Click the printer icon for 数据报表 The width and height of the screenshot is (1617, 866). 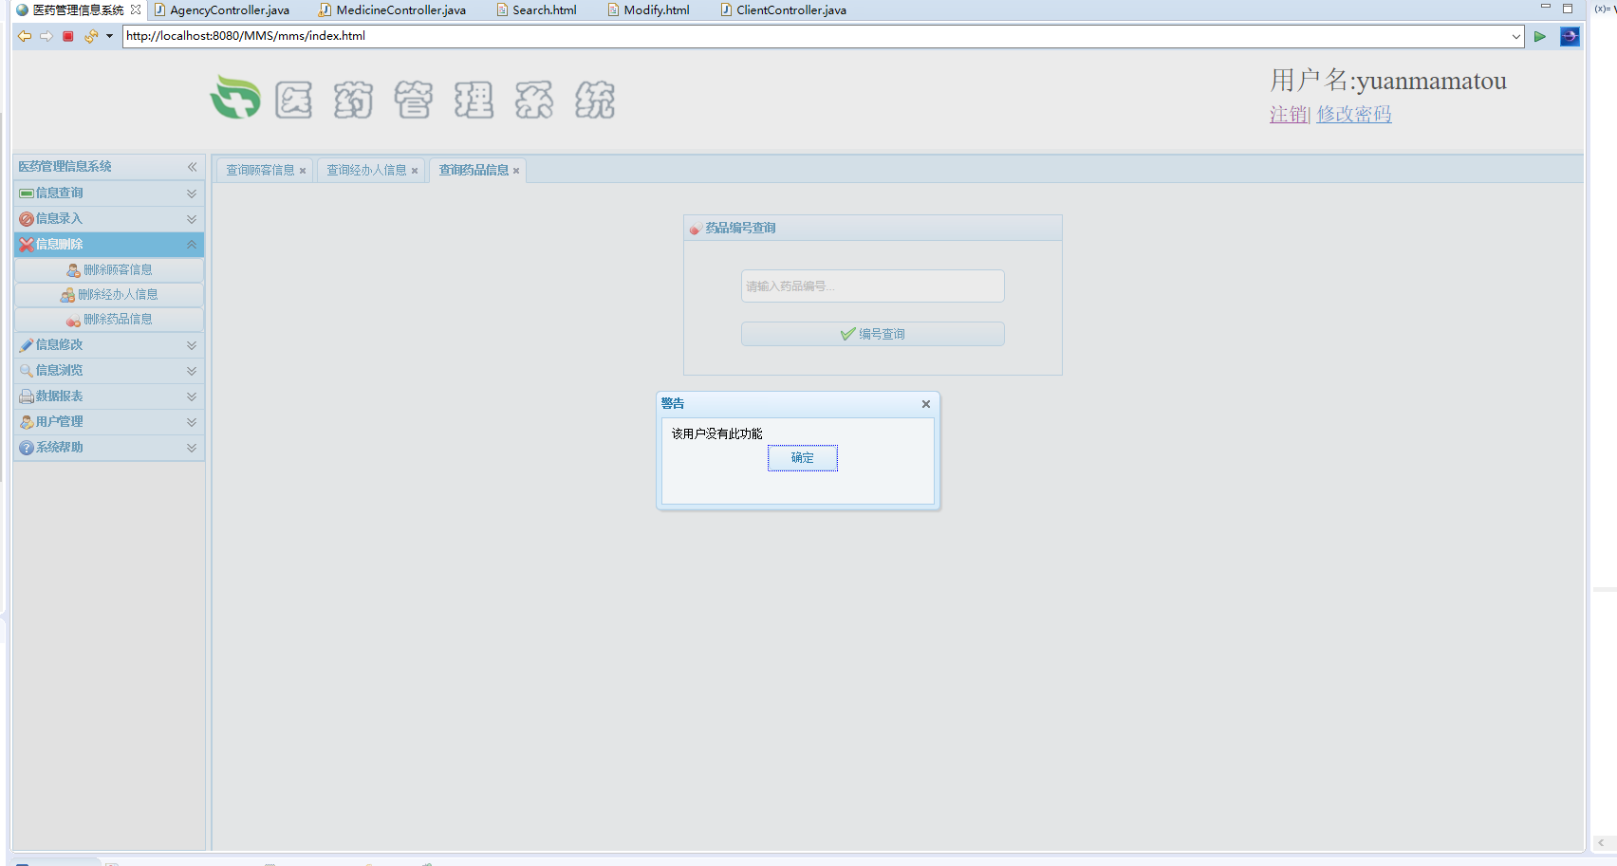[27, 396]
